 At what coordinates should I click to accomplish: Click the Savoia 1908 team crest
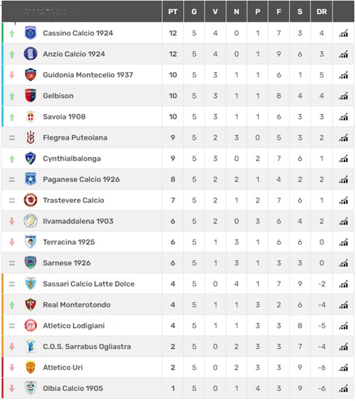pos(31,117)
